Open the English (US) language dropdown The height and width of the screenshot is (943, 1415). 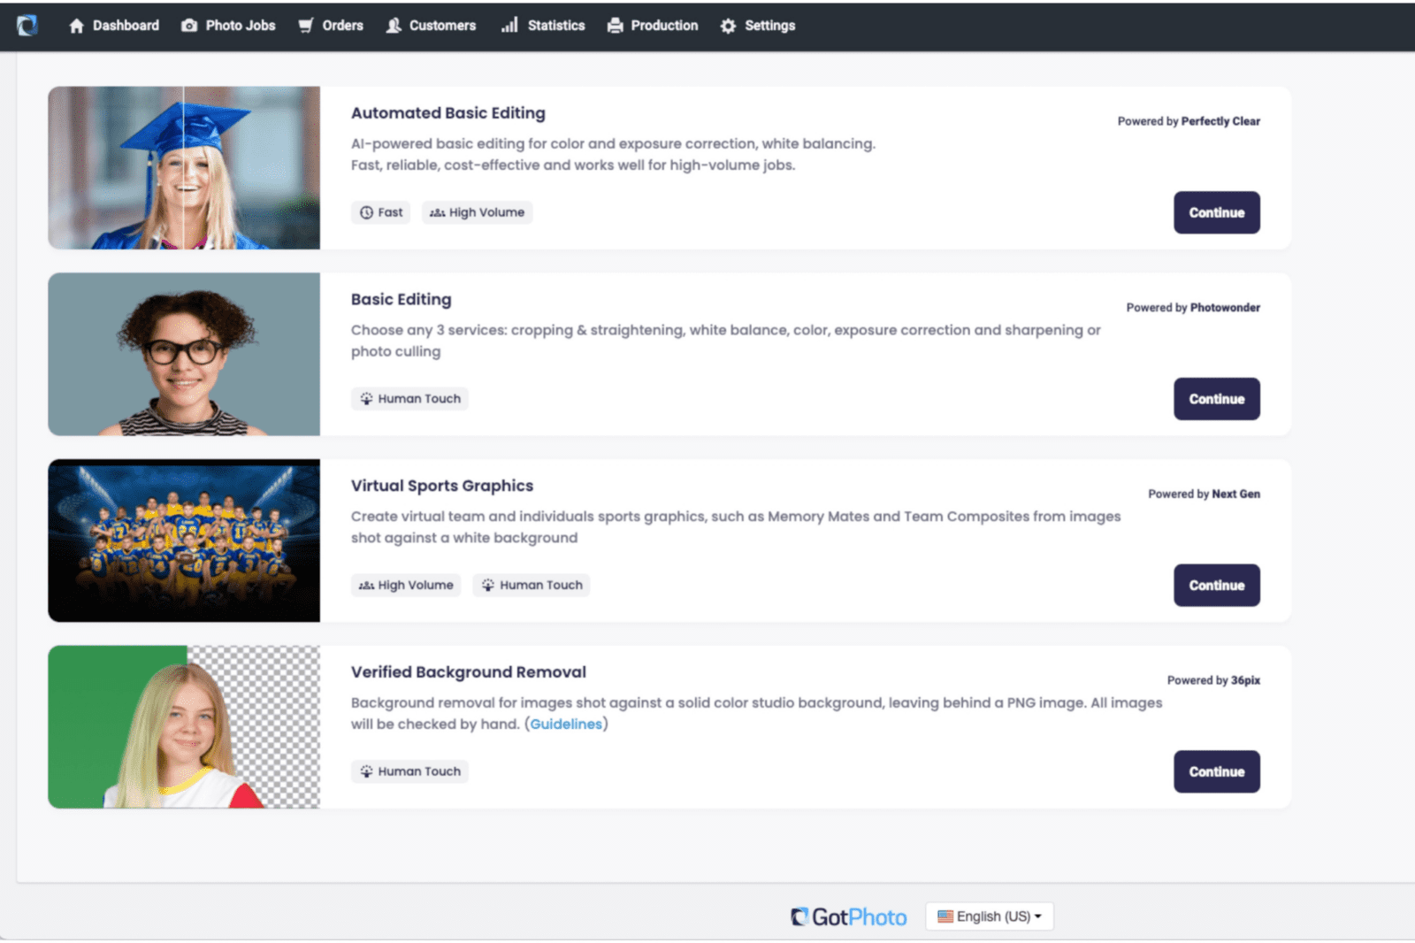(989, 916)
